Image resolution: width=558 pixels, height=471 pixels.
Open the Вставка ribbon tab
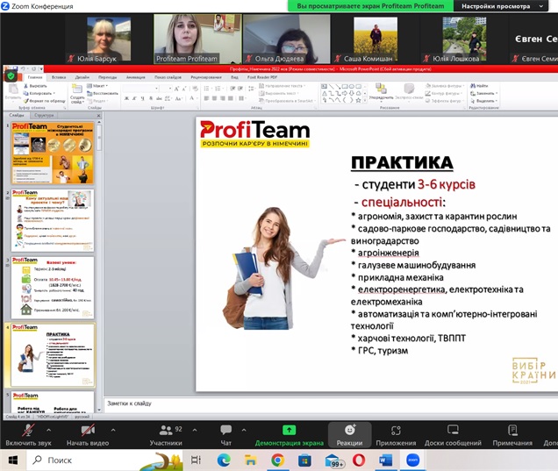59,77
